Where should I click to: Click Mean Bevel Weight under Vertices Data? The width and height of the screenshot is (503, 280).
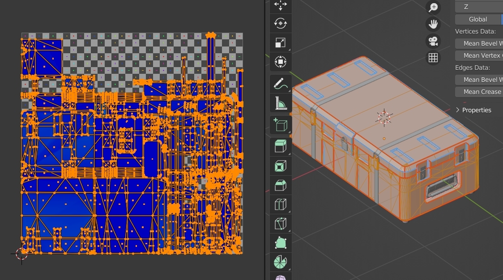479,43
